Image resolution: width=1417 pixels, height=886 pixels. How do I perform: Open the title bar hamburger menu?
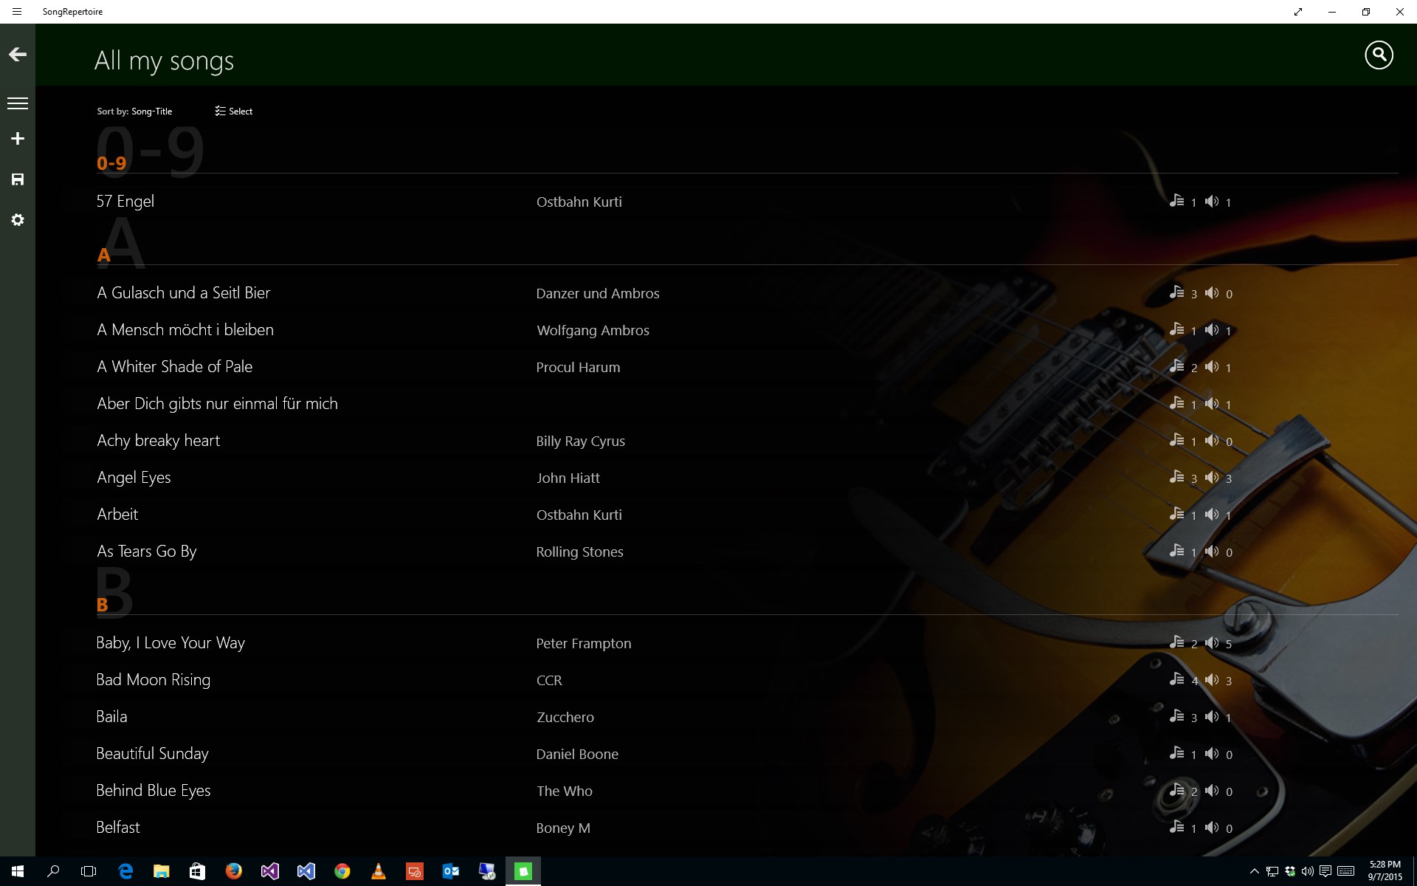(x=17, y=12)
